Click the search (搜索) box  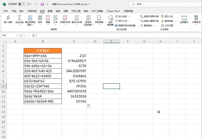[x=165, y=4]
